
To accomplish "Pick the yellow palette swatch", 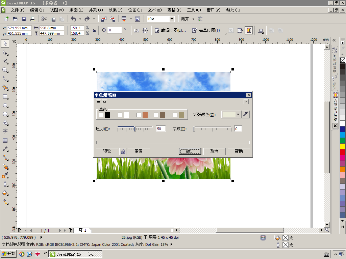I will [x=343, y=146].
